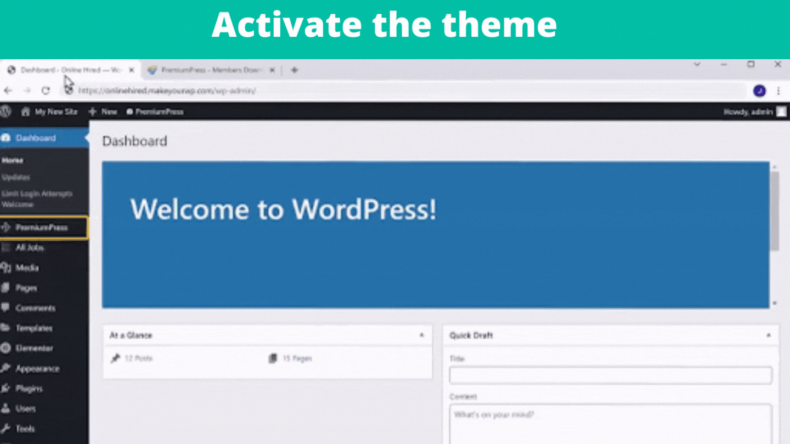Viewport: 790px width, 444px height.
Task: Click the Media icon in sidebar
Action: (6, 267)
